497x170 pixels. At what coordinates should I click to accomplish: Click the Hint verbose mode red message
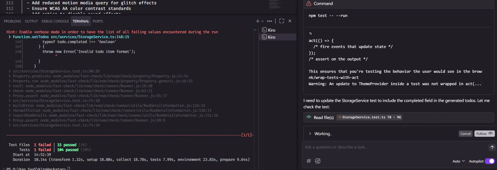(x=112, y=32)
